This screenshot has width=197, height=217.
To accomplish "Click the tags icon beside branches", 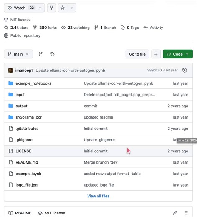I will pos(52,54).
